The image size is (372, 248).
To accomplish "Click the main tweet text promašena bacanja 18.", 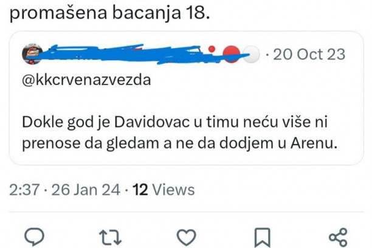I will (x=110, y=13).
